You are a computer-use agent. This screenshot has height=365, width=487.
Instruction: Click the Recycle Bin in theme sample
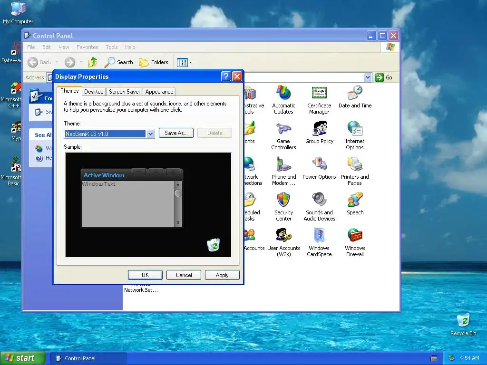214,245
